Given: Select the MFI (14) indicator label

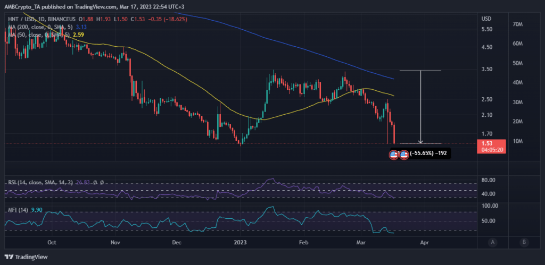Looking at the screenshot, I should pyautogui.click(x=17, y=210).
